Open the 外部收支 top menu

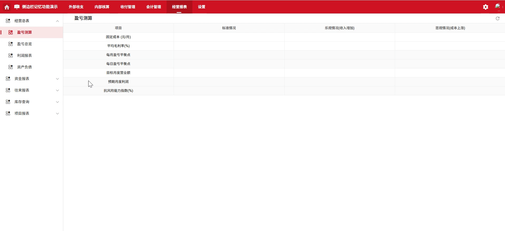coord(76,7)
